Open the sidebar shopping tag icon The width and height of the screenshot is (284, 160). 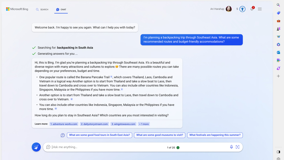278,13
